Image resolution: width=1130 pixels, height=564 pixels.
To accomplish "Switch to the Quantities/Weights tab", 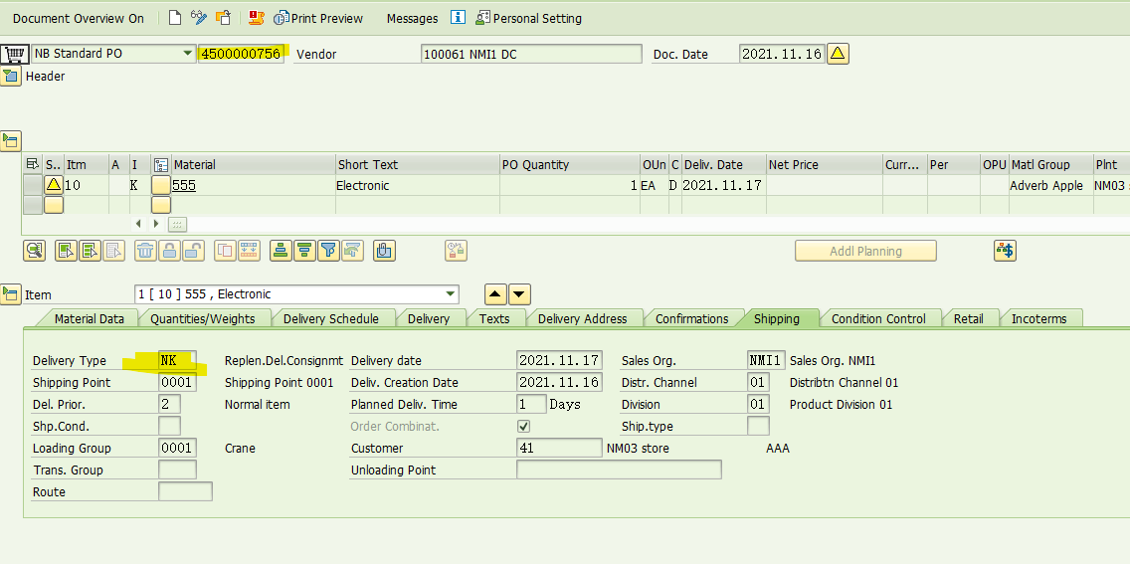I will tap(203, 318).
